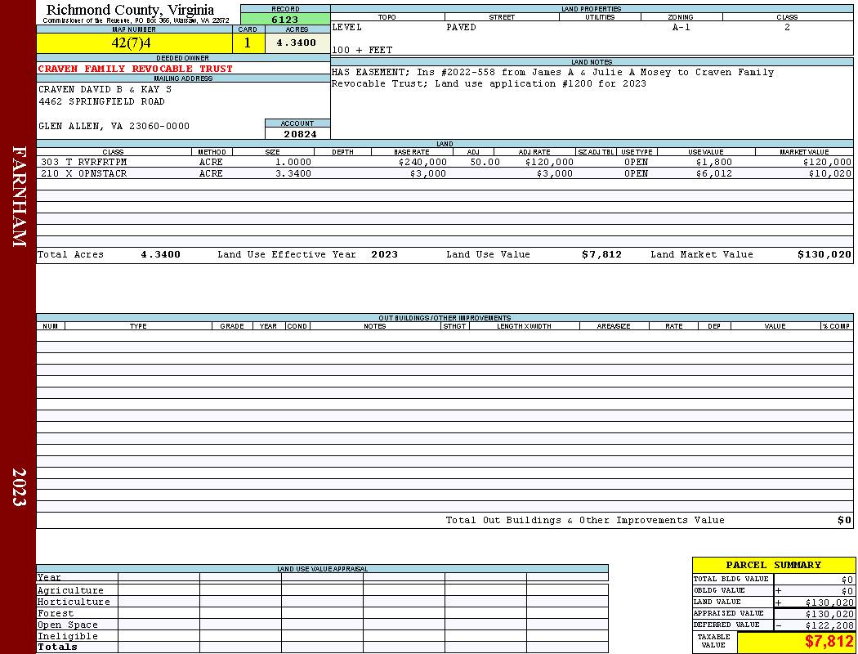Click land class 210 X OPNSTACR

(83, 173)
